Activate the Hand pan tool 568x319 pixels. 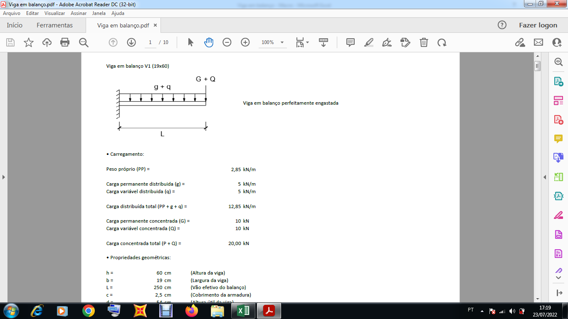(209, 42)
